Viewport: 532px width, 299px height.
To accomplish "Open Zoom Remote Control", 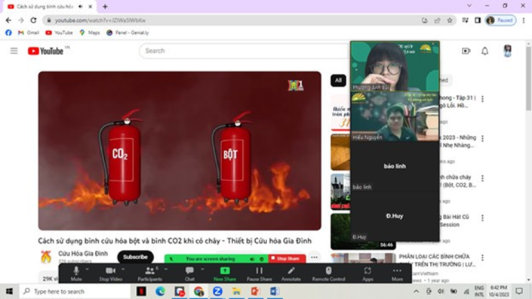I will (x=328, y=273).
